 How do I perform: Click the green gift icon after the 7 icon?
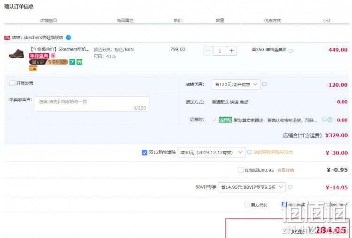pos(79,62)
